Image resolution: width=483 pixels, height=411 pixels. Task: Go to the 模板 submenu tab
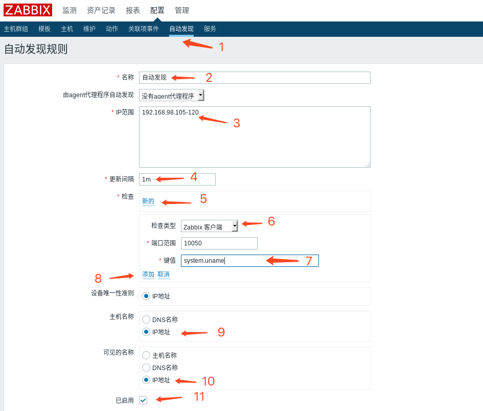pyautogui.click(x=44, y=29)
